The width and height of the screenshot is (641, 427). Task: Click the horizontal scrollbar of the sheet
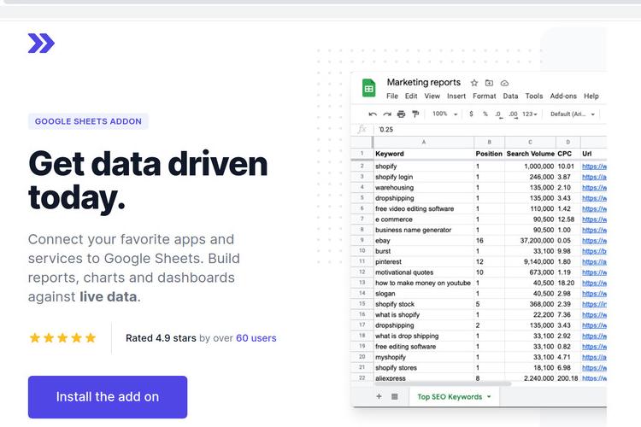click(x=443, y=384)
